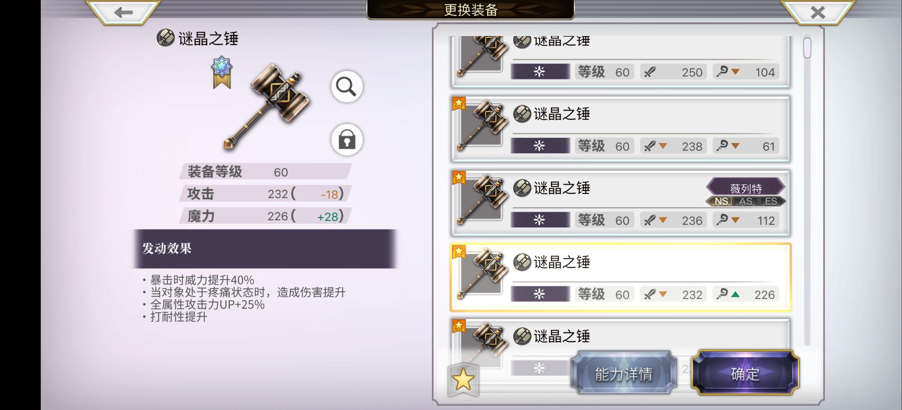Select the hammer equipped by 薇列特
The image size is (902, 410).
coord(620,203)
